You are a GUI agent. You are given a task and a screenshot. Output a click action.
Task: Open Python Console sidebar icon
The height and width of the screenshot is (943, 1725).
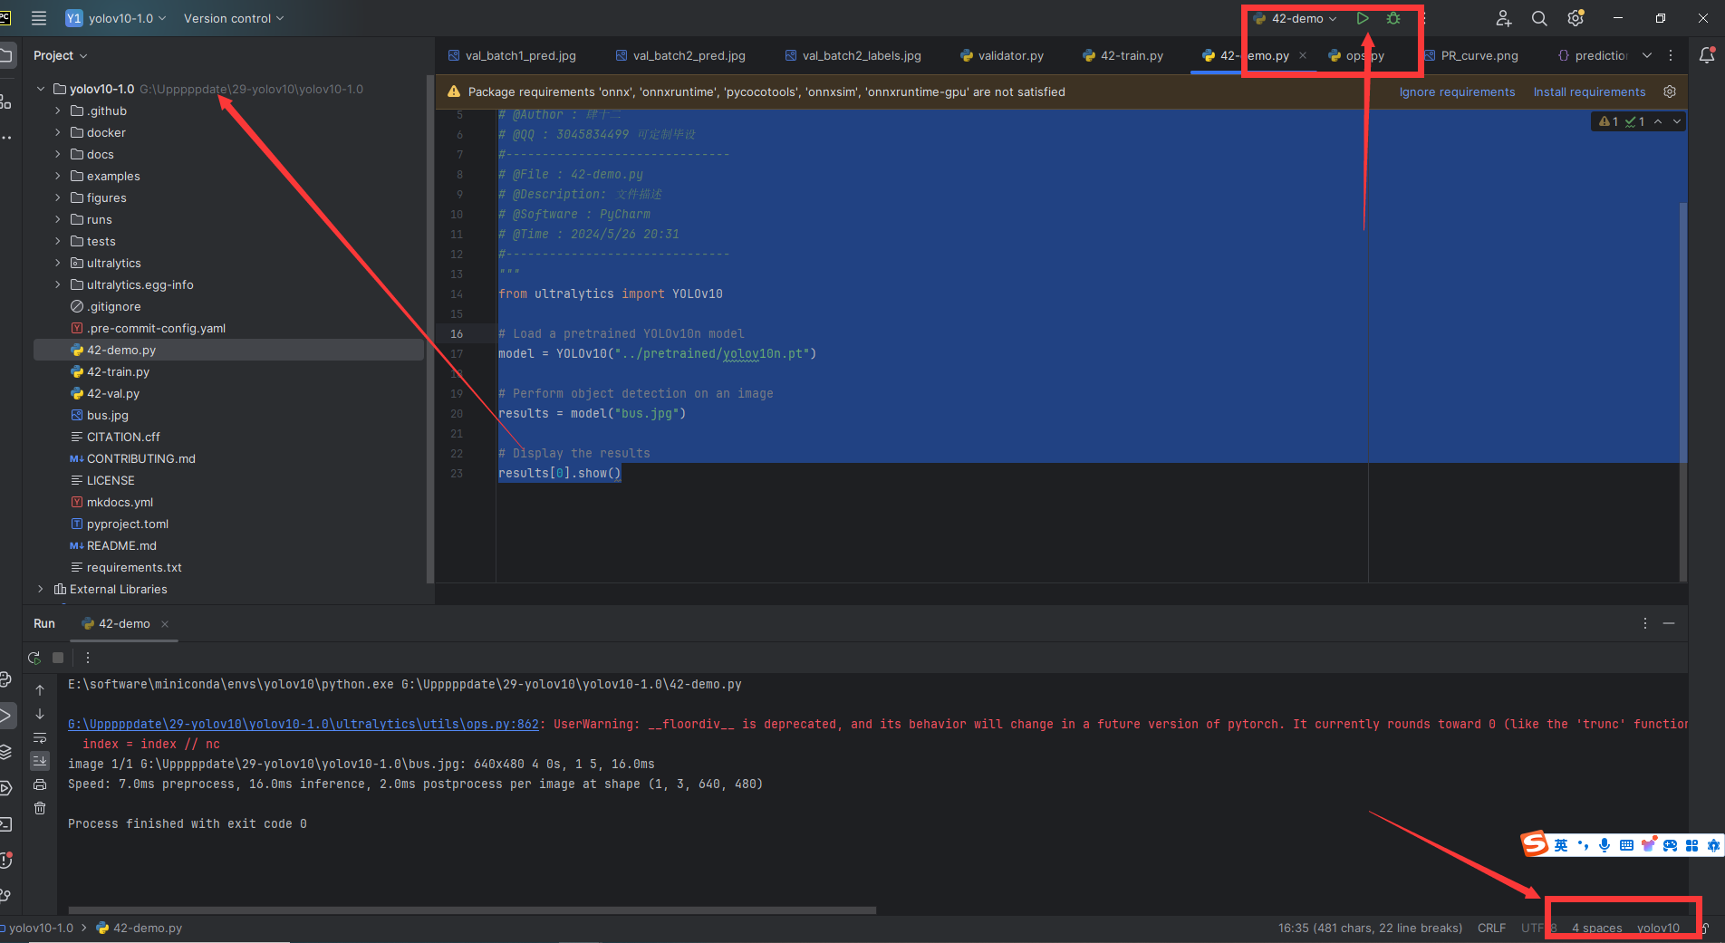(x=6, y=679)
